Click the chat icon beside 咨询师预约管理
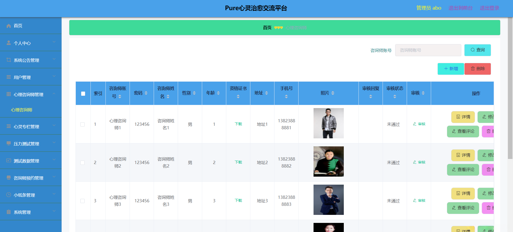Screen dimensions: 513x232 9,178
